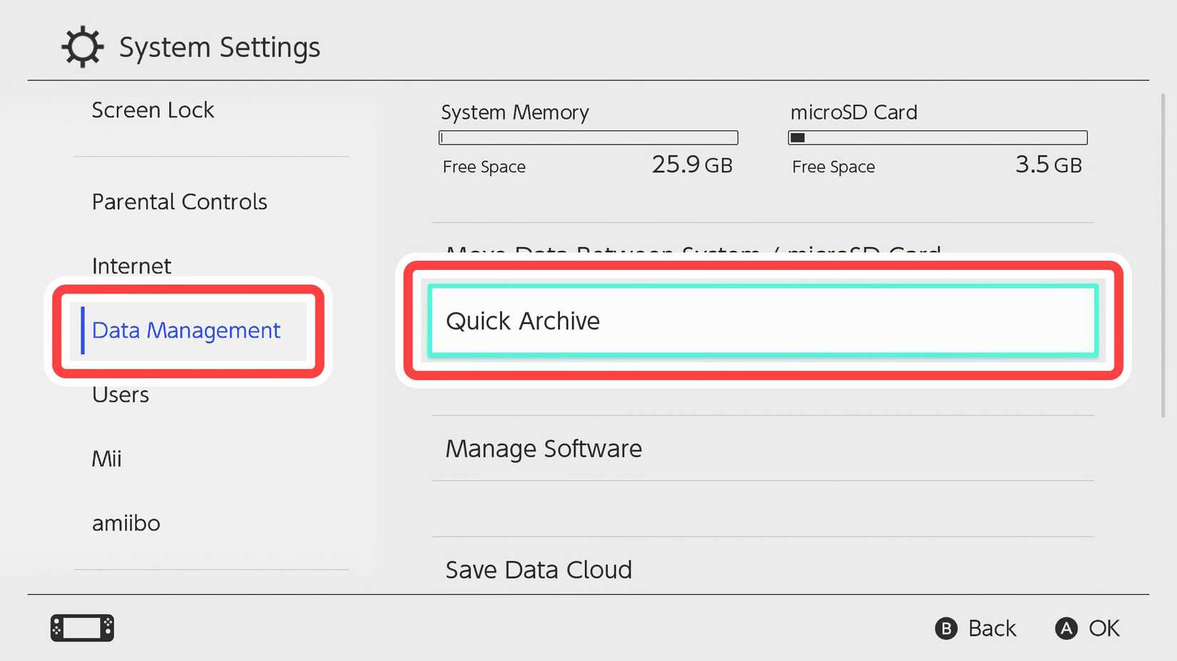This screenshot has height=661, width=1177.
Task: Click the System Settings gear icon
Action: [81, 47]
